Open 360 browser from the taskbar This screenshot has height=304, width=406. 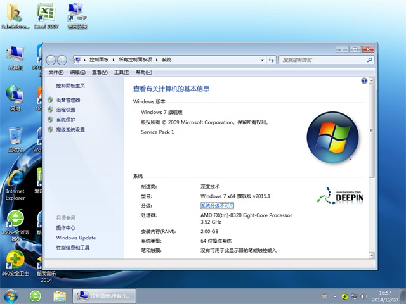(x=36, y=296)
